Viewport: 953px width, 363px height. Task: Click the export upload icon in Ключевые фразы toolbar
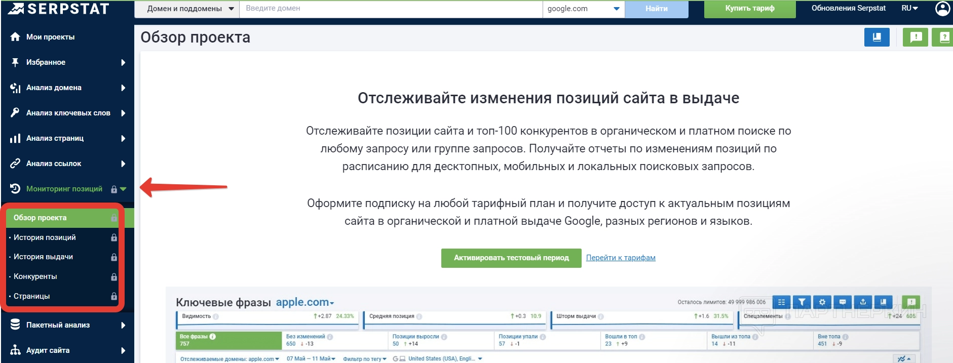tap(863, 302)
